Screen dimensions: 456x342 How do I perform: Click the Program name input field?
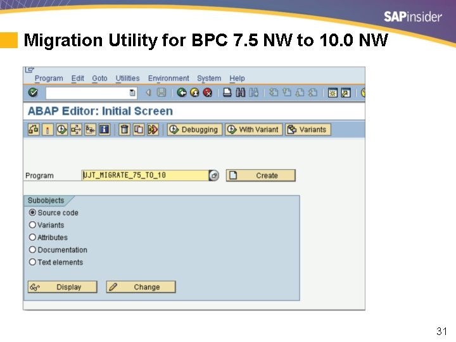(145, 175)
